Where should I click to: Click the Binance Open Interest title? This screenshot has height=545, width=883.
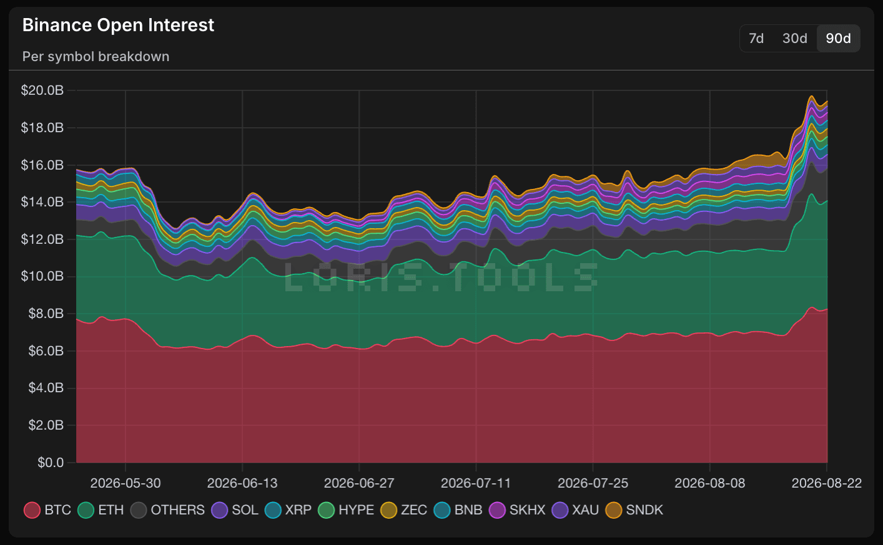118,25
